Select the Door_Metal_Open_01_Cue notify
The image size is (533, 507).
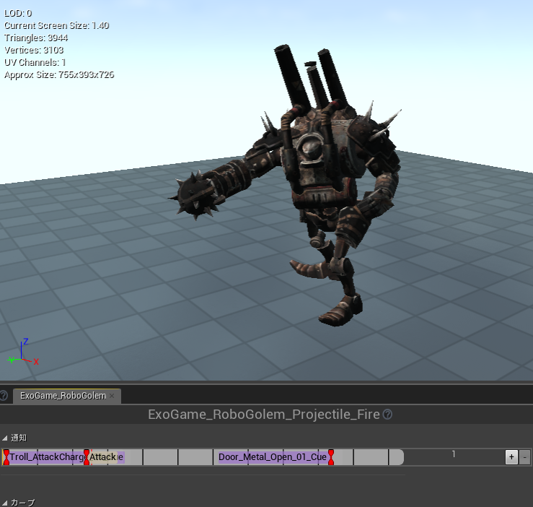pos(273,457)
